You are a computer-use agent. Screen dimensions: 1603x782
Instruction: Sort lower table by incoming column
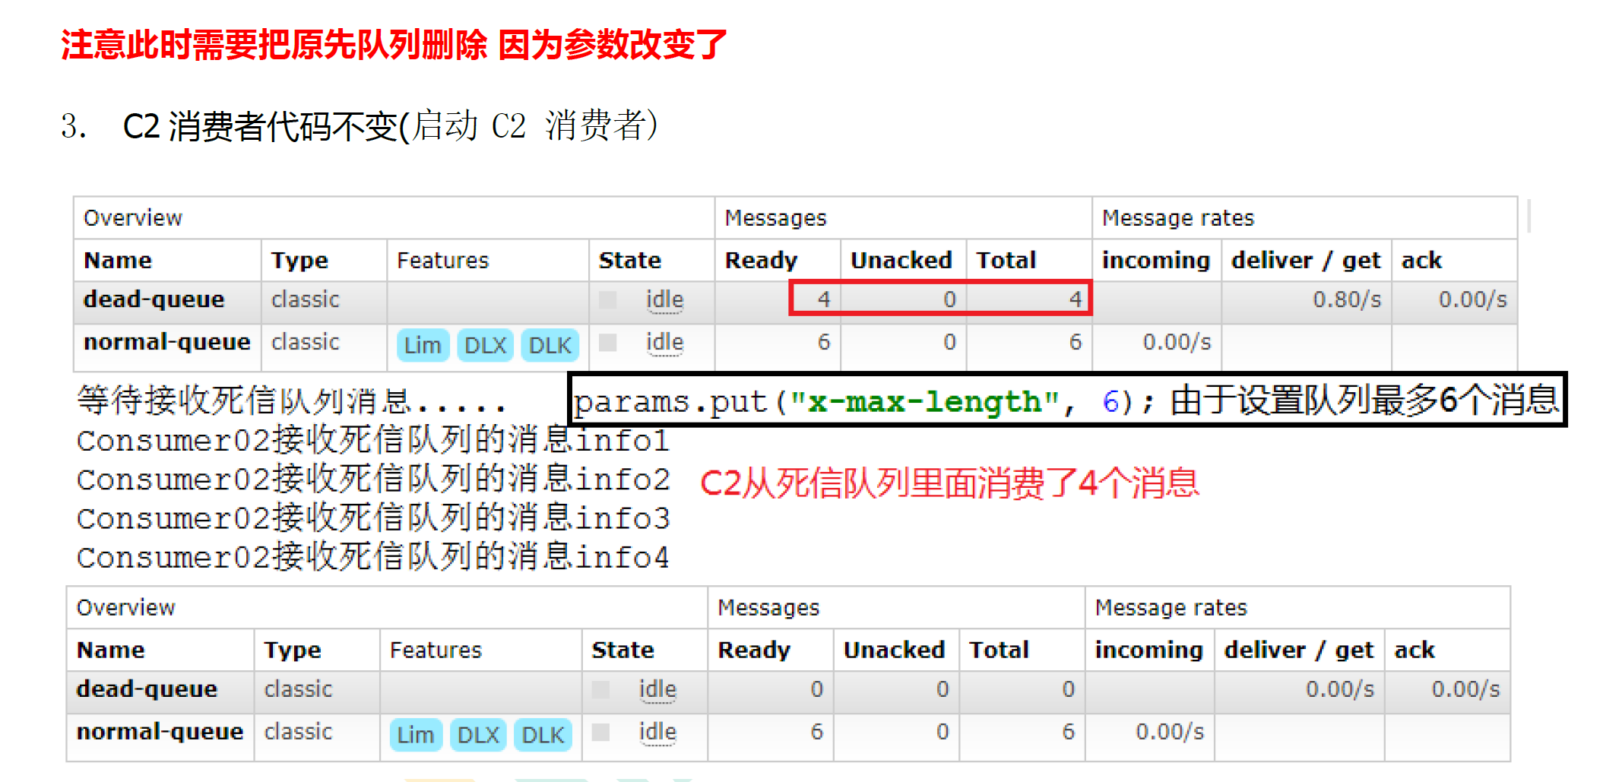[x=1149, y=651]
